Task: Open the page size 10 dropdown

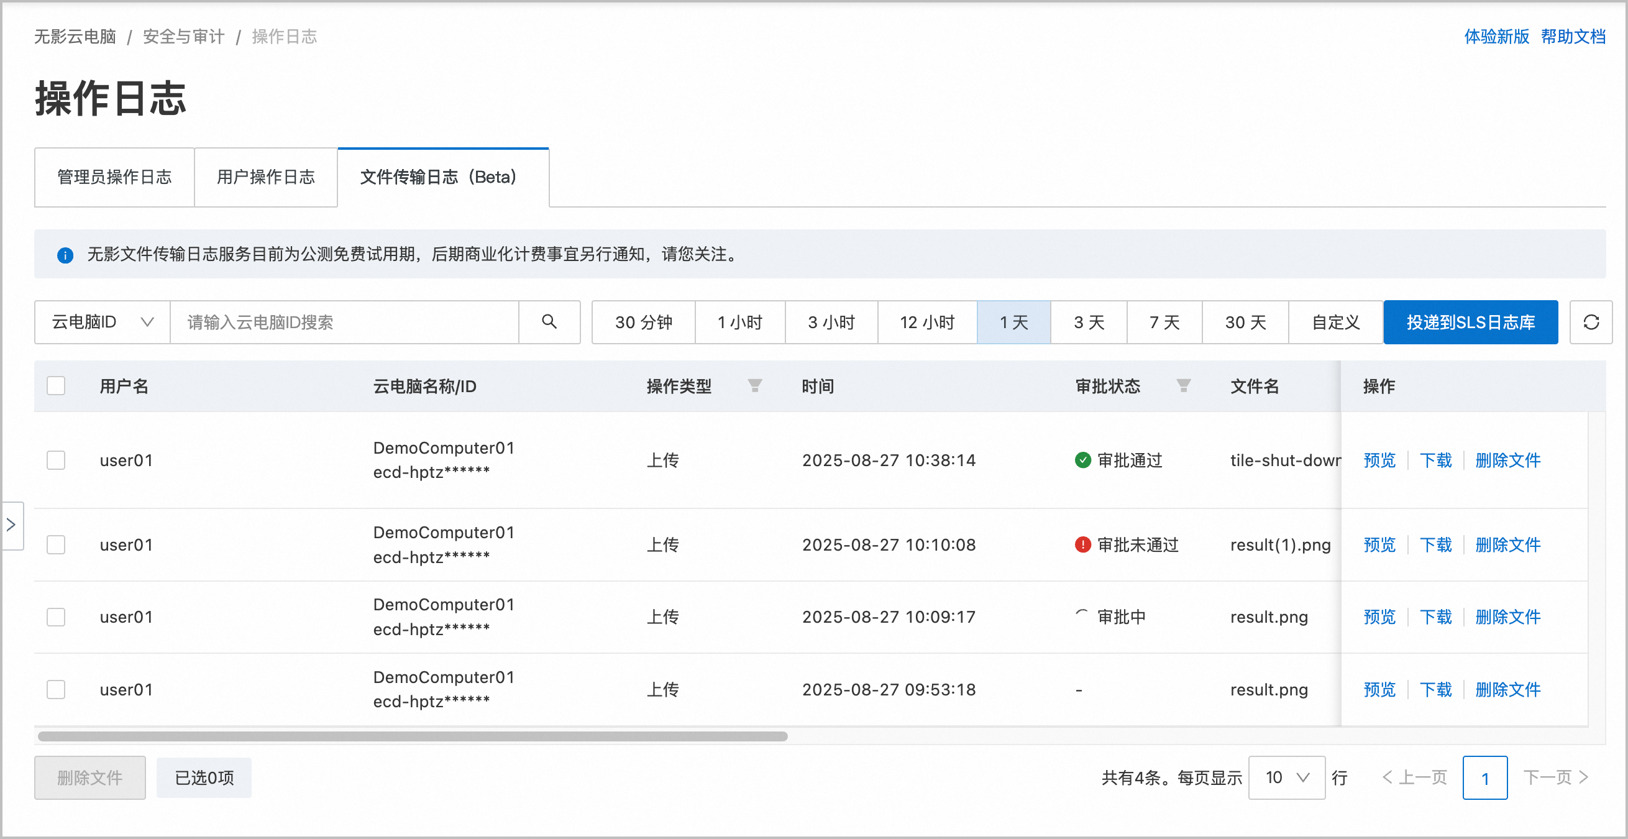Action: [x=1286, y=777]
